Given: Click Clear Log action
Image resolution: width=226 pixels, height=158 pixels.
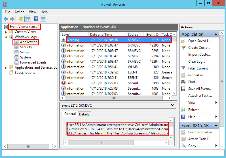Looking at the screenshot, I should click(x=197, y=62).
